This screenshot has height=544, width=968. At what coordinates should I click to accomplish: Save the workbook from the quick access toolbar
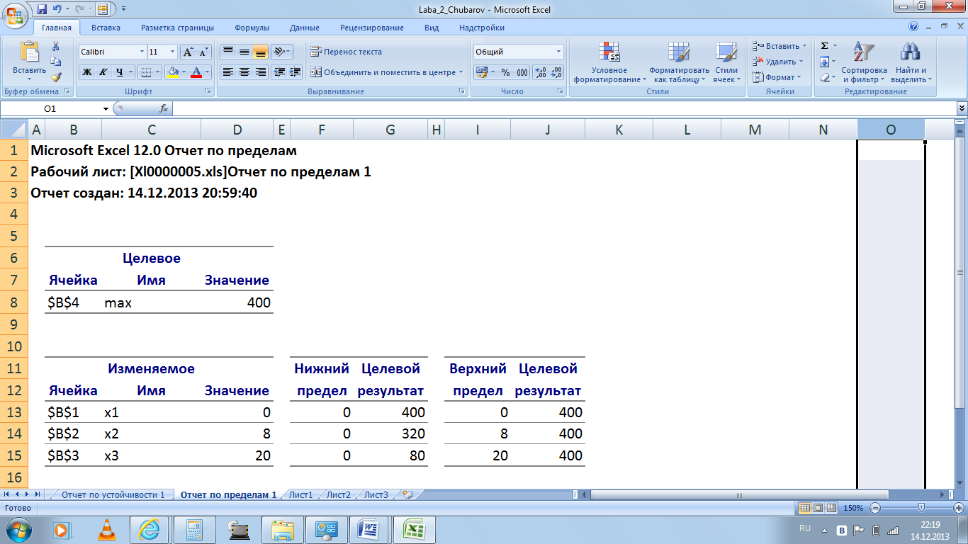[42, 9]
